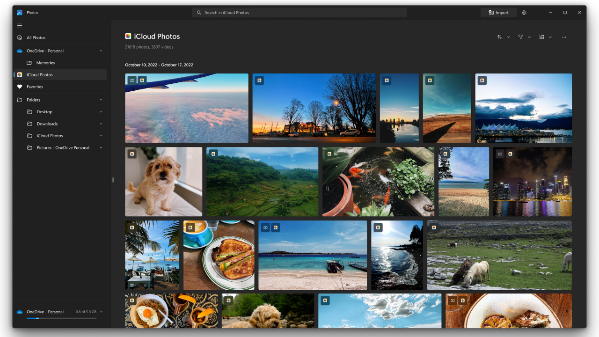This screenshot has height=337, width=599.
Task: Open the airplane wing sky photo
Action: [187, 108]
